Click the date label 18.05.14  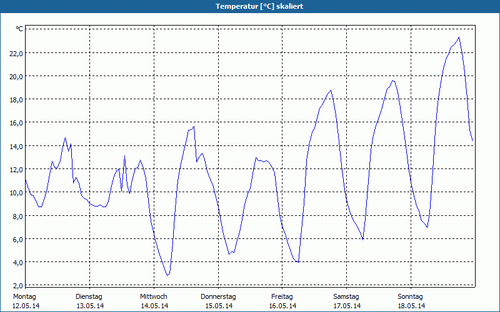tap(411, 306)
